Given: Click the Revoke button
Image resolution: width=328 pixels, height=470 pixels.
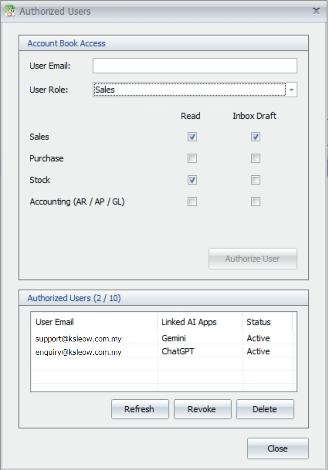Looking at the screenshot, I should 202,409.
